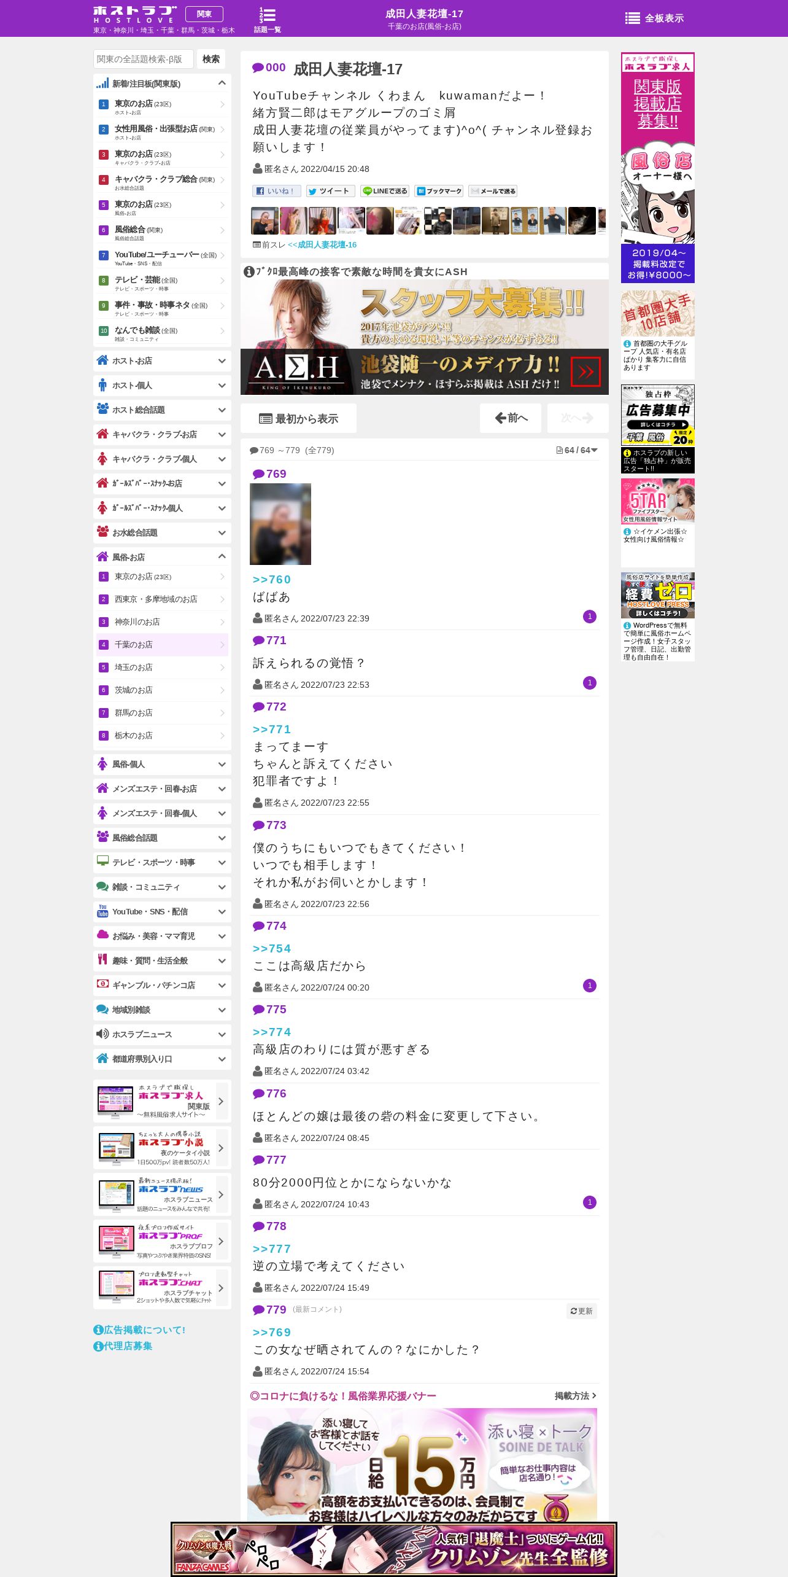The width and height of the screenshot is (788, 1577).
Task: Open the 広告掲載について! link
Action: (x=139, y=1330)
